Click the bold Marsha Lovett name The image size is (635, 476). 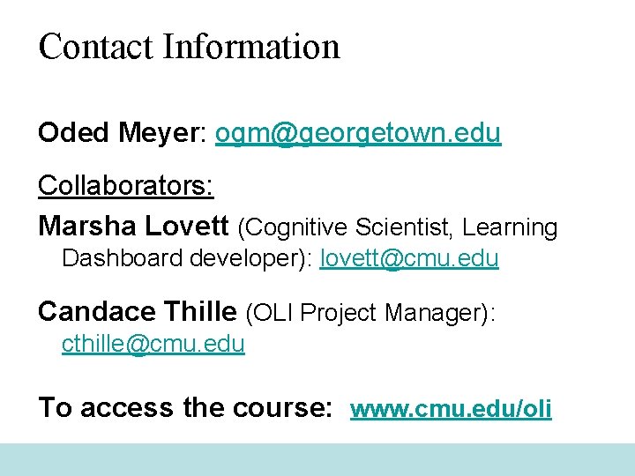coord(133,226)
